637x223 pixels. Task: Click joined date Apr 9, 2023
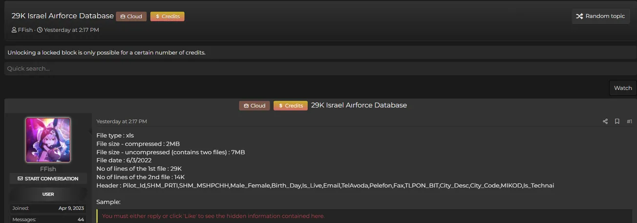pyautogui.click(x=71, y=208)
